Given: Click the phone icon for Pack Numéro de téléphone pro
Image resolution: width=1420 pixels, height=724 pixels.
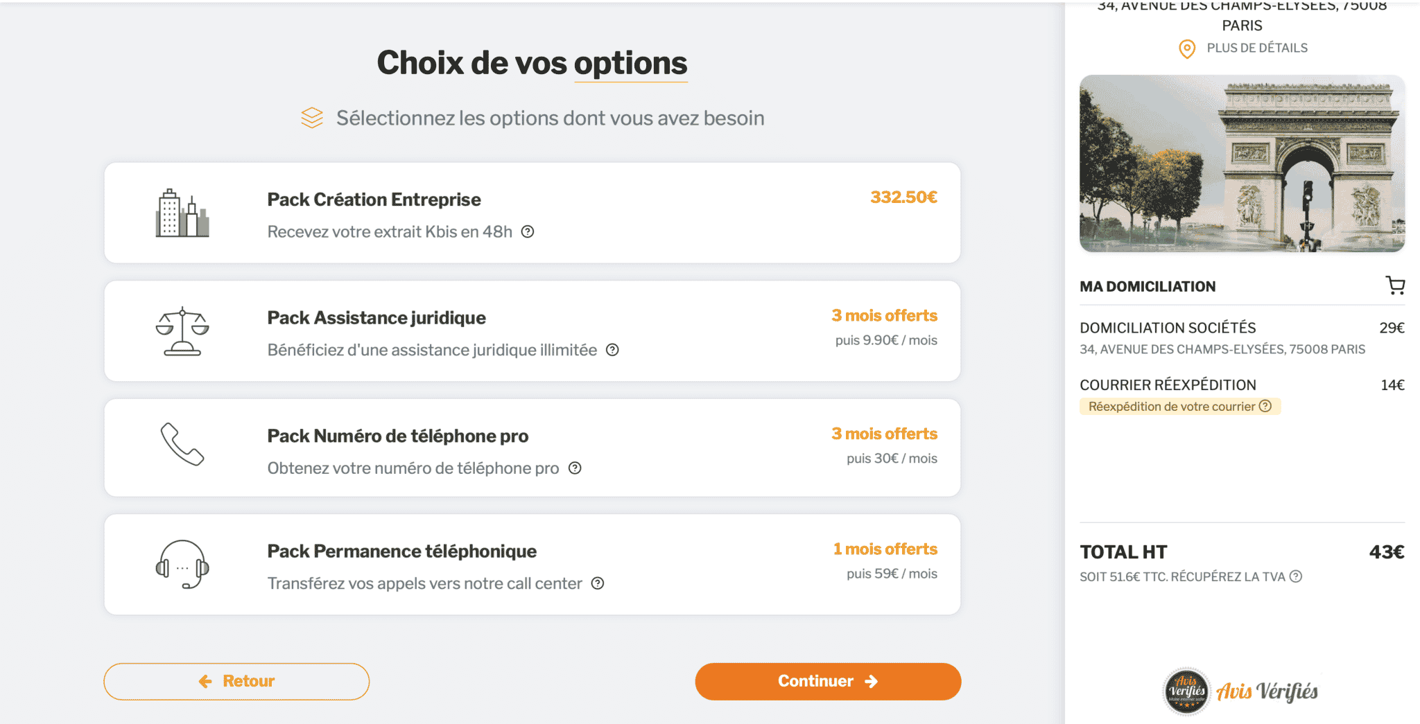Looking at the screenshot, I should pos(183,448).
